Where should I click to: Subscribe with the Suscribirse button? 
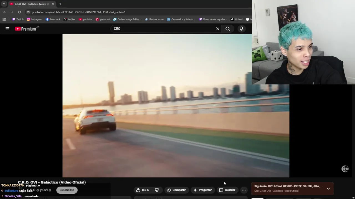pyautogui.click(x=67, y=190)
